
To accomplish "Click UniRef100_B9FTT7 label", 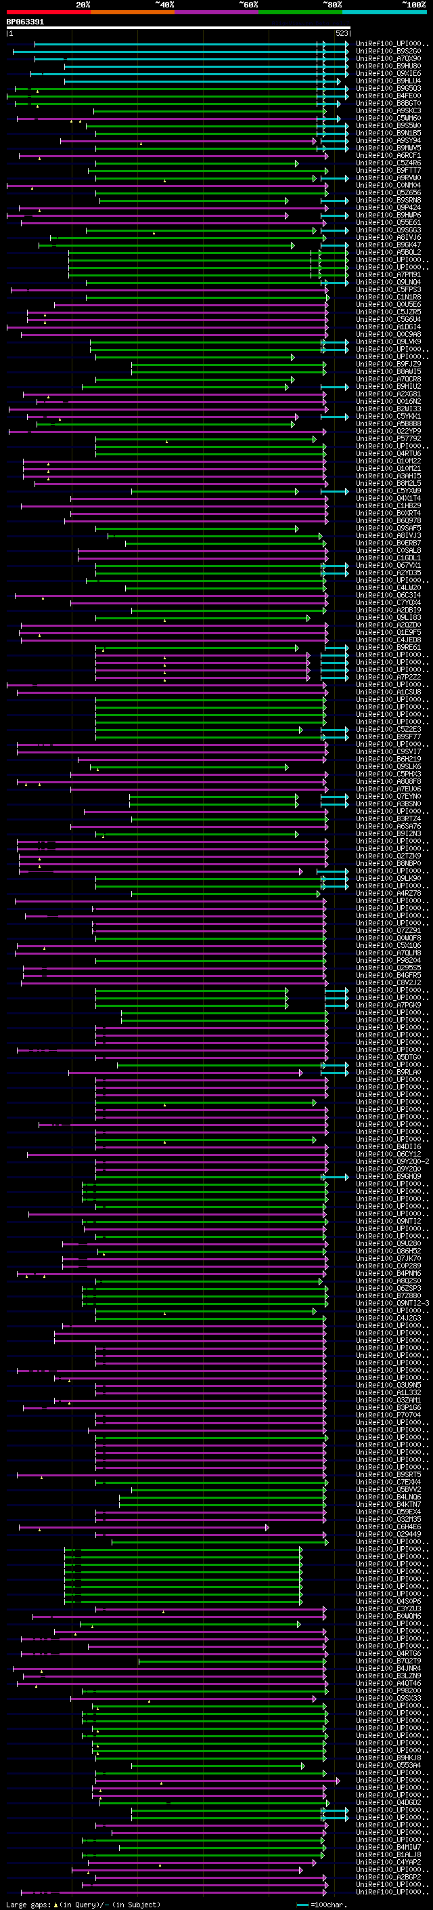I will [x=388, y=171].
